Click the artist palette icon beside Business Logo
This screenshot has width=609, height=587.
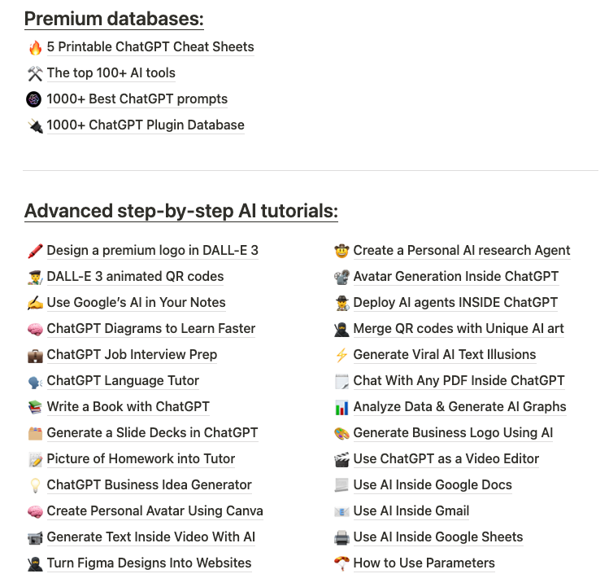click(341, 433)
